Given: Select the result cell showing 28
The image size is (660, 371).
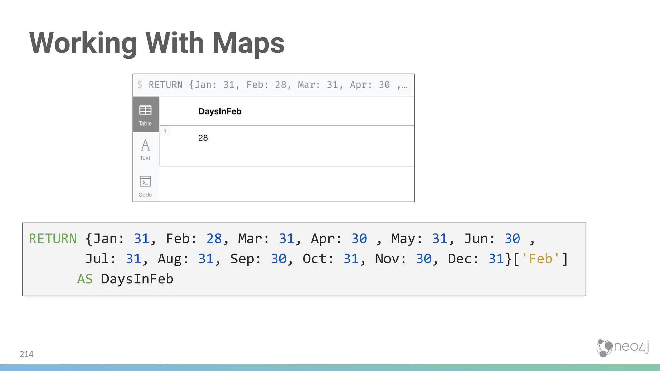Looking at the screenshot, I should pyautogui.click(x=203, y=138).
